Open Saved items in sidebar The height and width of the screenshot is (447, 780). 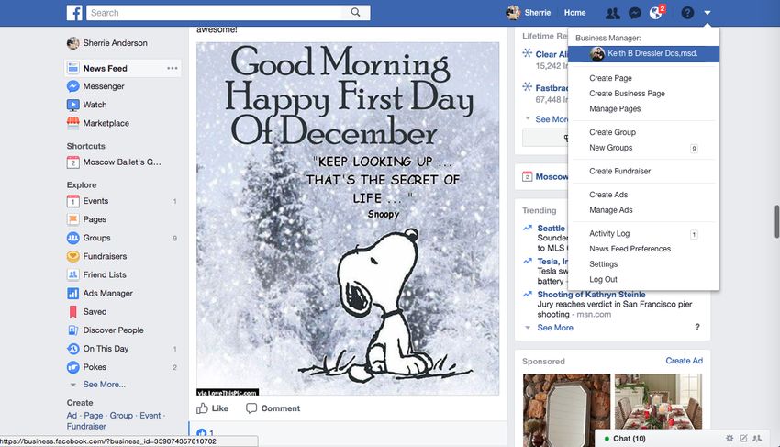tap(95, 311)
